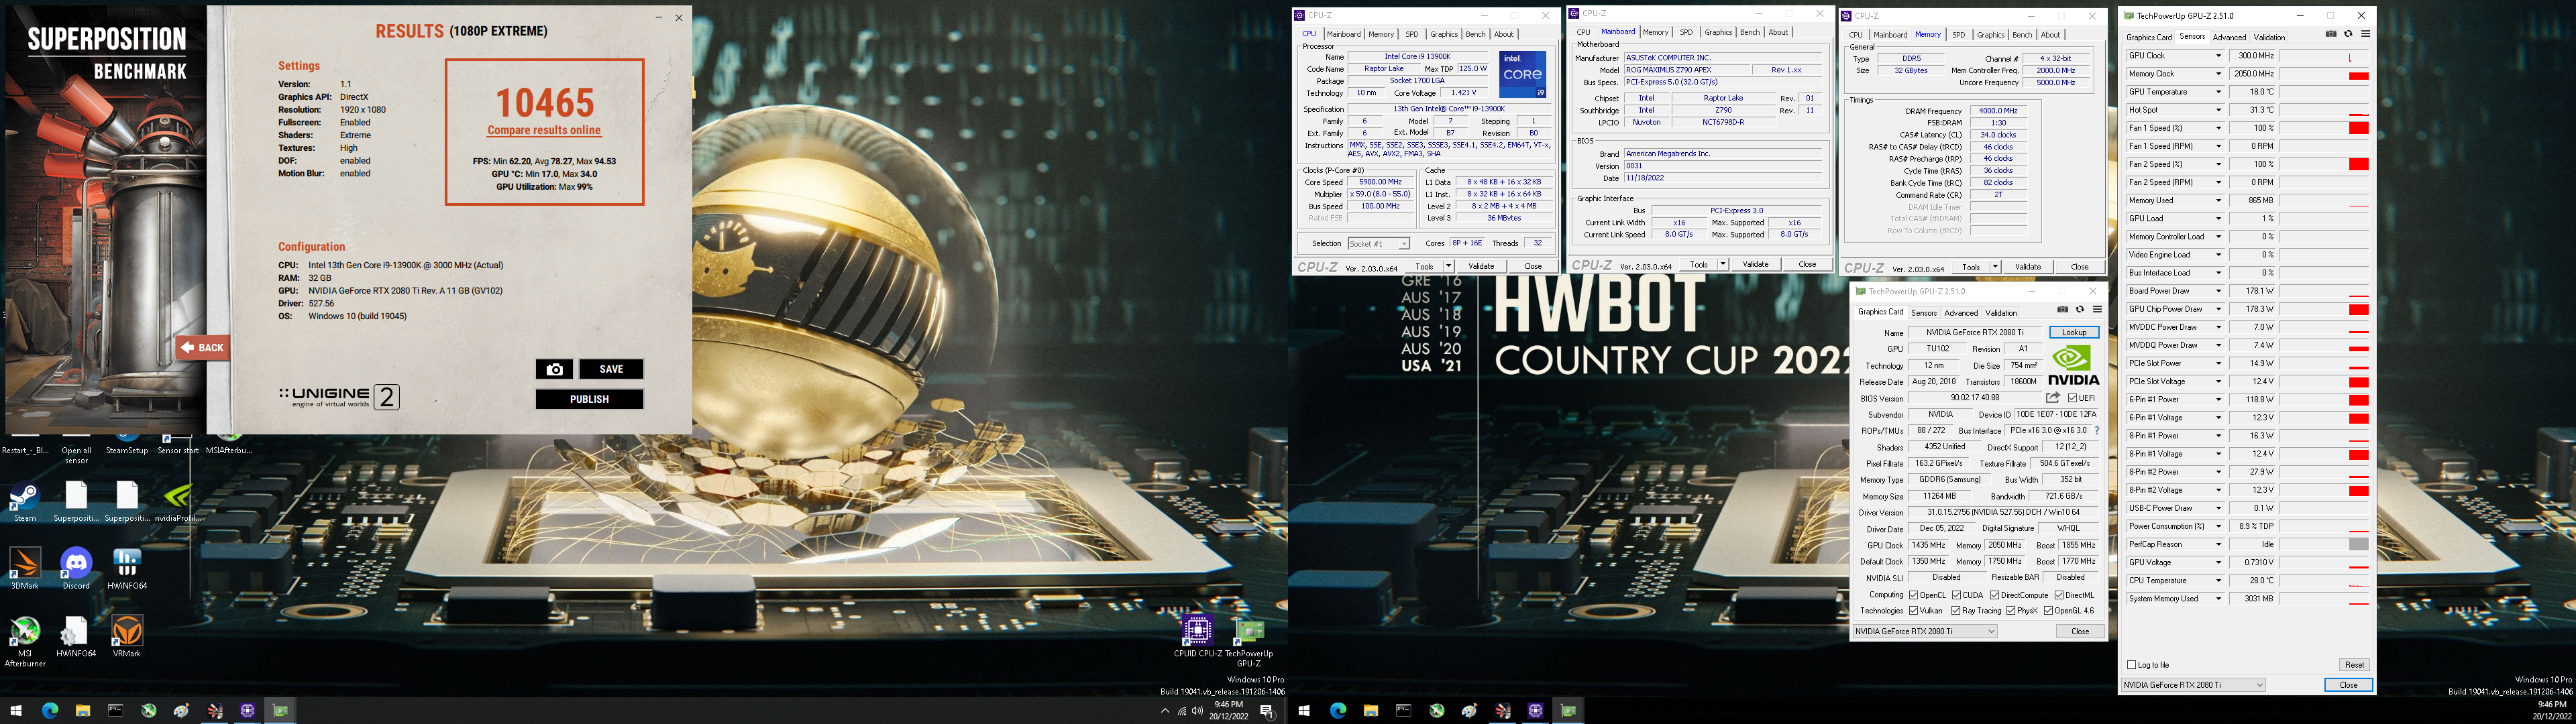Click Lookup button in GPU-Z
Viewport: 2576px width, 724px height.
[2074, 332]
